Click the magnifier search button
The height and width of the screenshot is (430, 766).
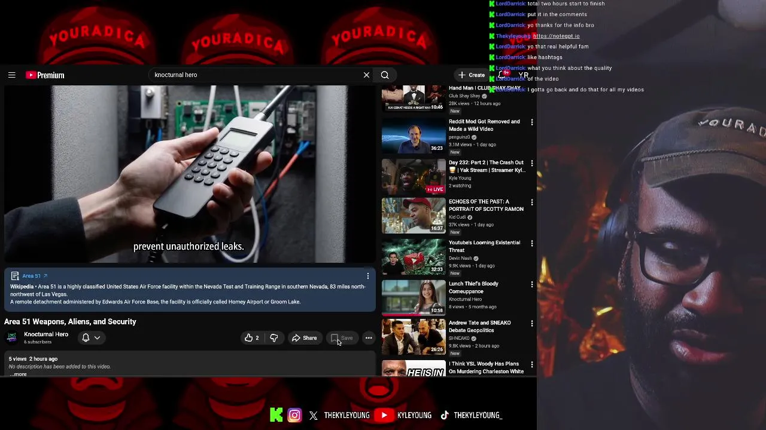pos(385,75)
